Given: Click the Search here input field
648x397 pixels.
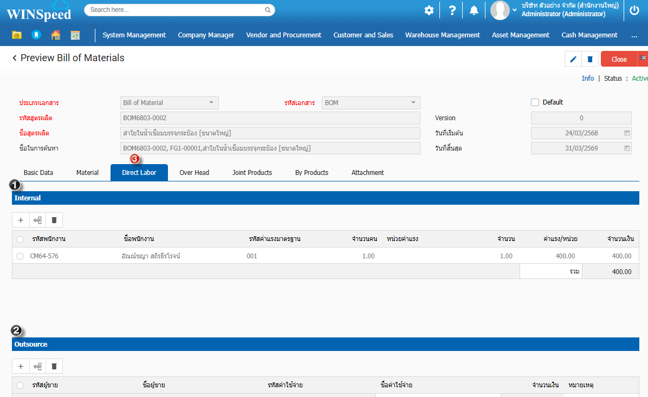Looking at the screenshot, I should (176, 10).
